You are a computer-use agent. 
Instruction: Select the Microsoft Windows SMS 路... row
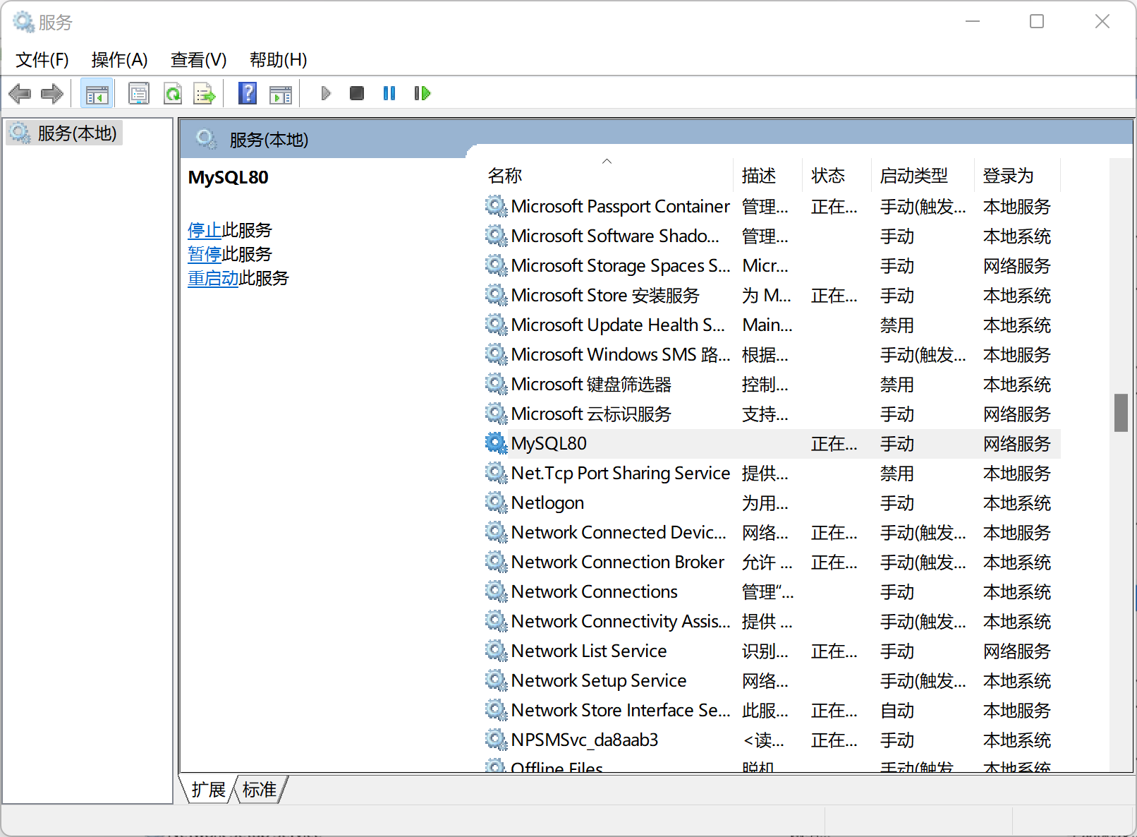pos(772,354)
